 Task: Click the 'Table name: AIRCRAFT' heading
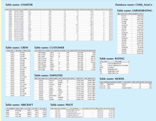pyautogui.click(x=19, y=105)
